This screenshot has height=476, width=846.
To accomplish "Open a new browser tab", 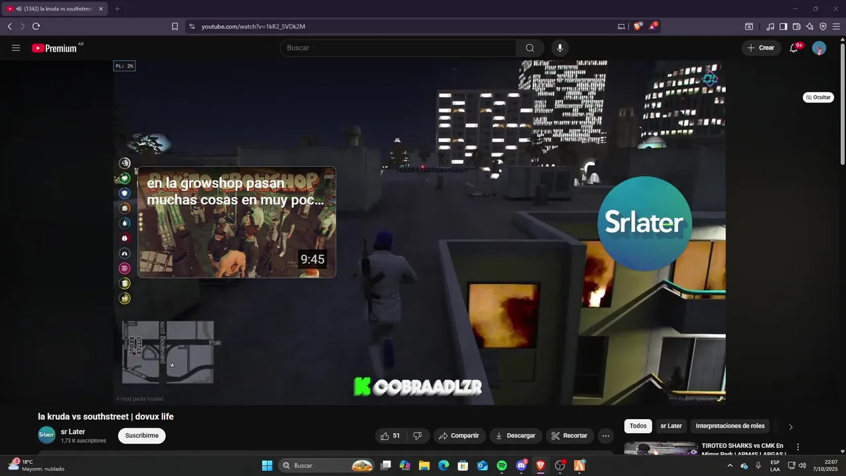I will tap(117, 9).
